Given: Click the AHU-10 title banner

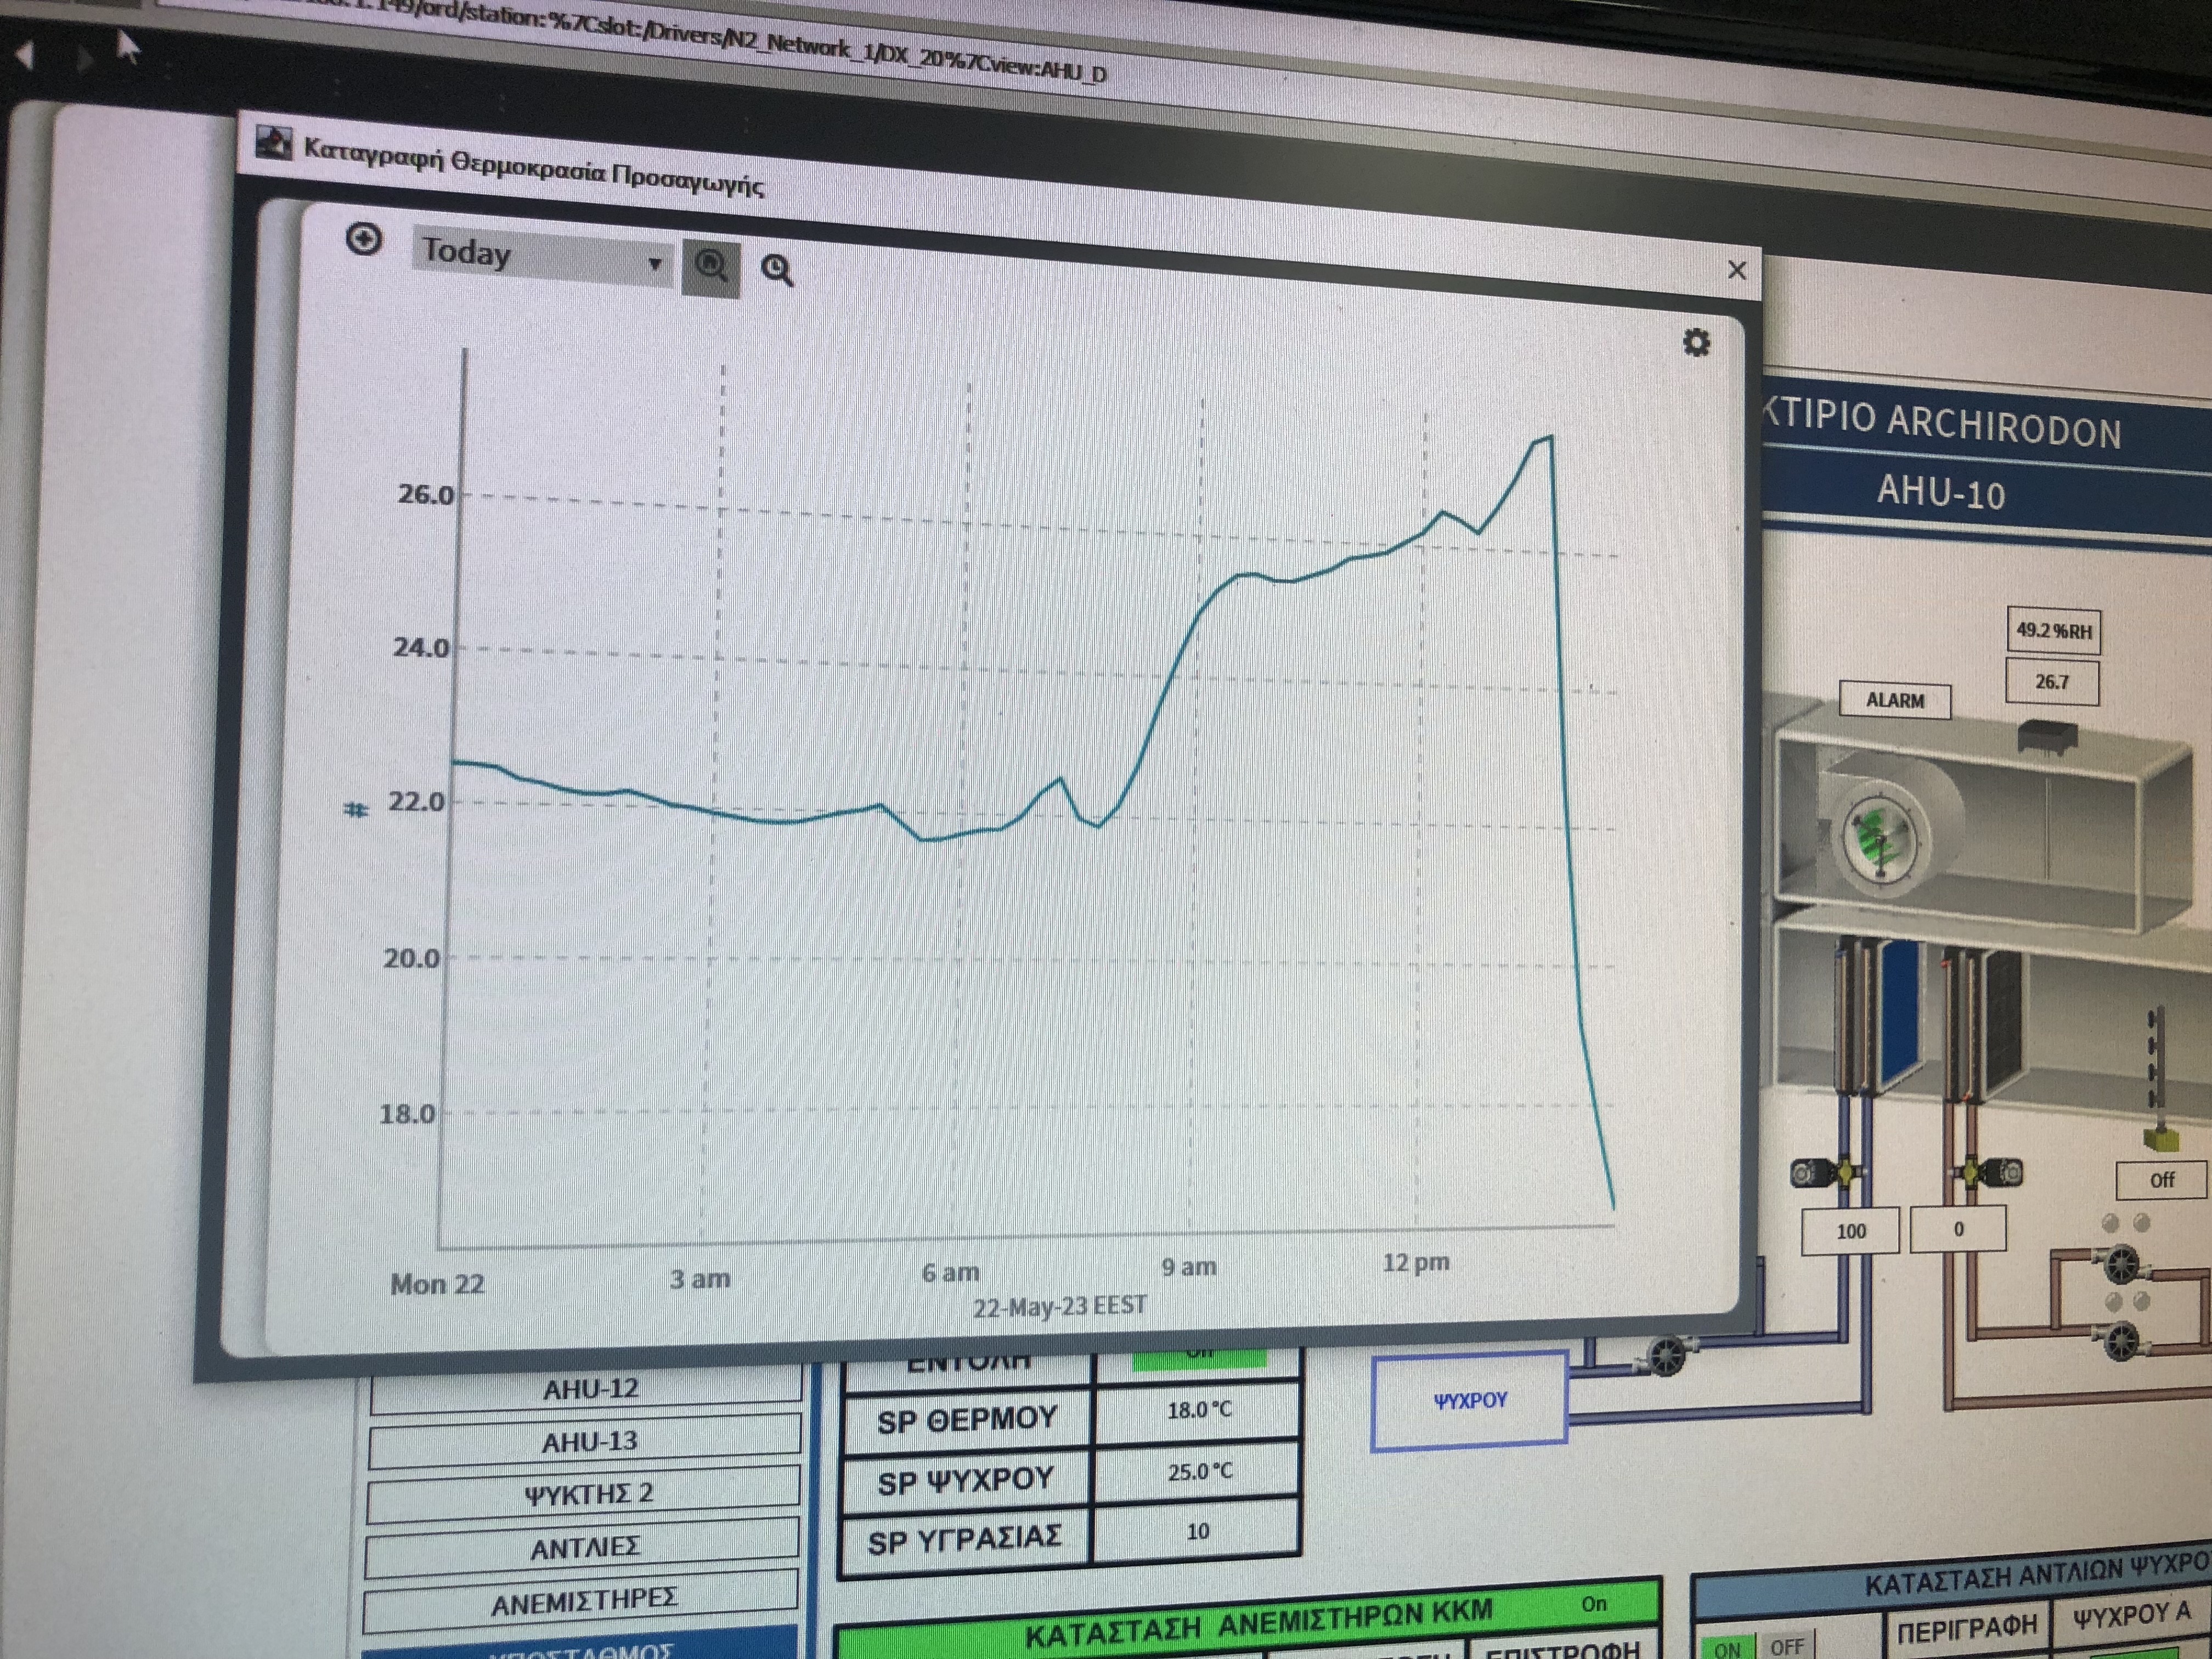Looking at the screenshot, I should coord(1940,492).
